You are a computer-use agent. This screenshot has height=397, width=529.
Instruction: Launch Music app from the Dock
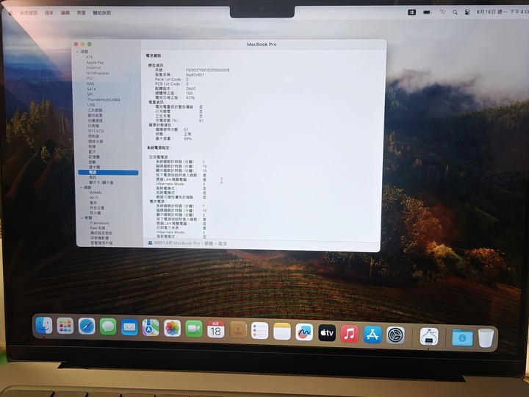(350, 334)
